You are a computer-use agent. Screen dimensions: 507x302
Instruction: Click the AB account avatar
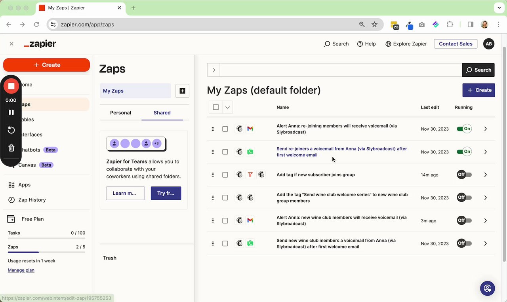tap(489, 44)
